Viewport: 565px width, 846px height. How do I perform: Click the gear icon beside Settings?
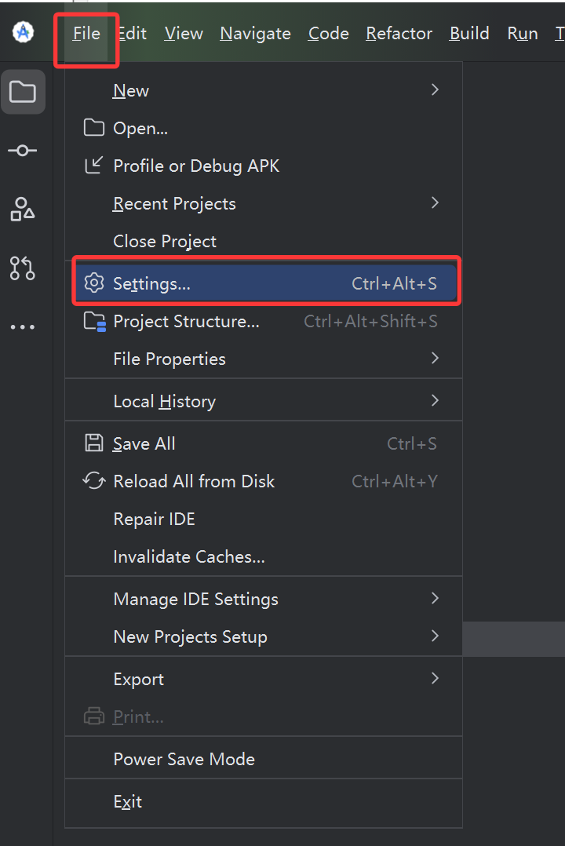(x=94, y=283)
